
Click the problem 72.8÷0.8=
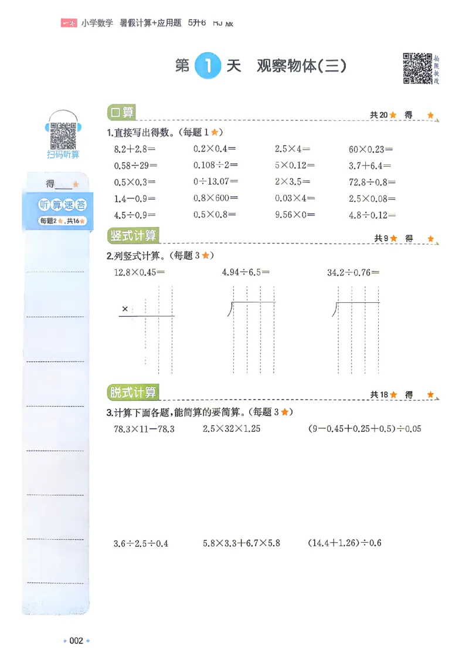(x=372, y=182)
